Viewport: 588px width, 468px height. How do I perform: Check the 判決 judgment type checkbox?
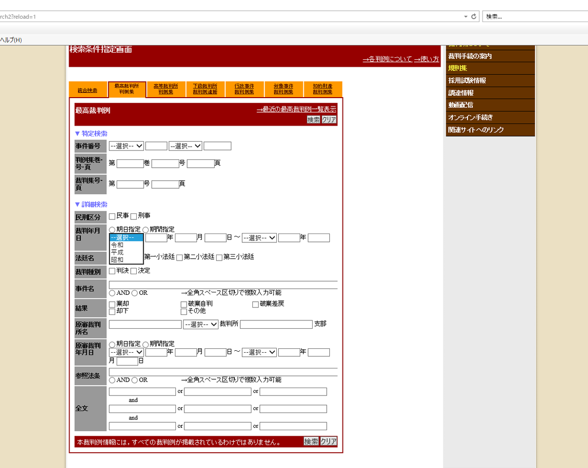tap(111, 270)
